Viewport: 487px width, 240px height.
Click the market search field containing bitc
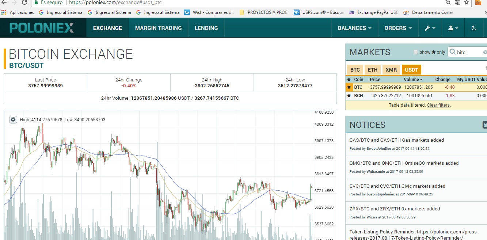[x=468, y=52]
